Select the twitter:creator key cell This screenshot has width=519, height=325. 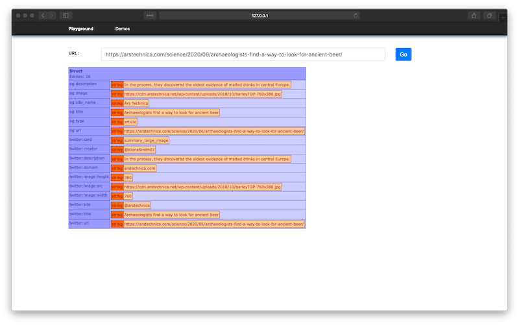pyautogui.click(x=90, y=149)
